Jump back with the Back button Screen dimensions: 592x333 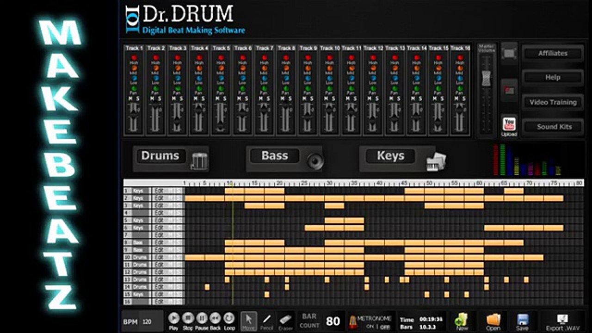point(216,318)
